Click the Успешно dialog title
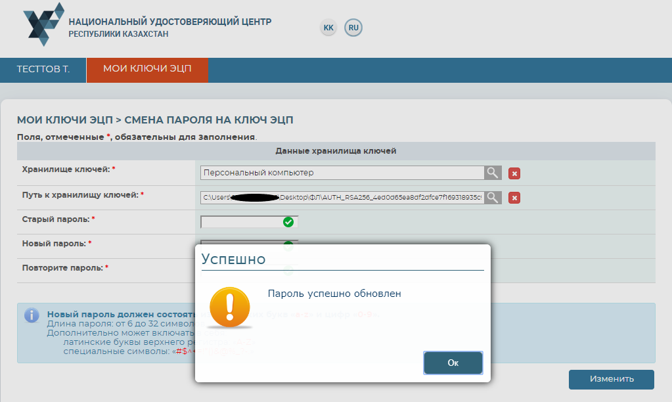672x402 pixels. tap(233, 259)
